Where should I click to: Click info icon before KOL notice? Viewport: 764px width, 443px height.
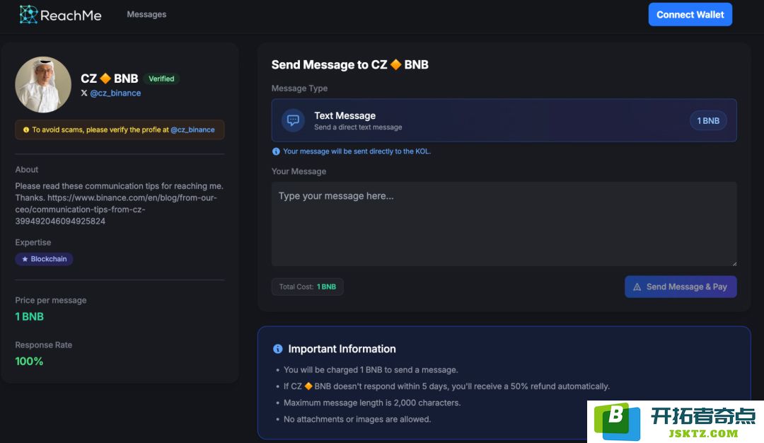click(276, 151)
